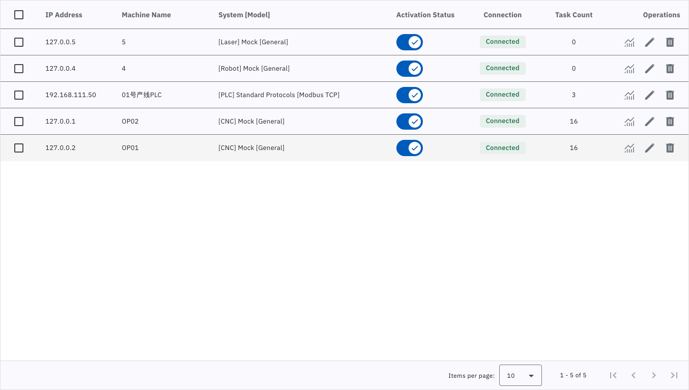Viewport: 689px width, 390px height.
Task: Click the pencil icon in the OP01 row
Action: point(650,148)
